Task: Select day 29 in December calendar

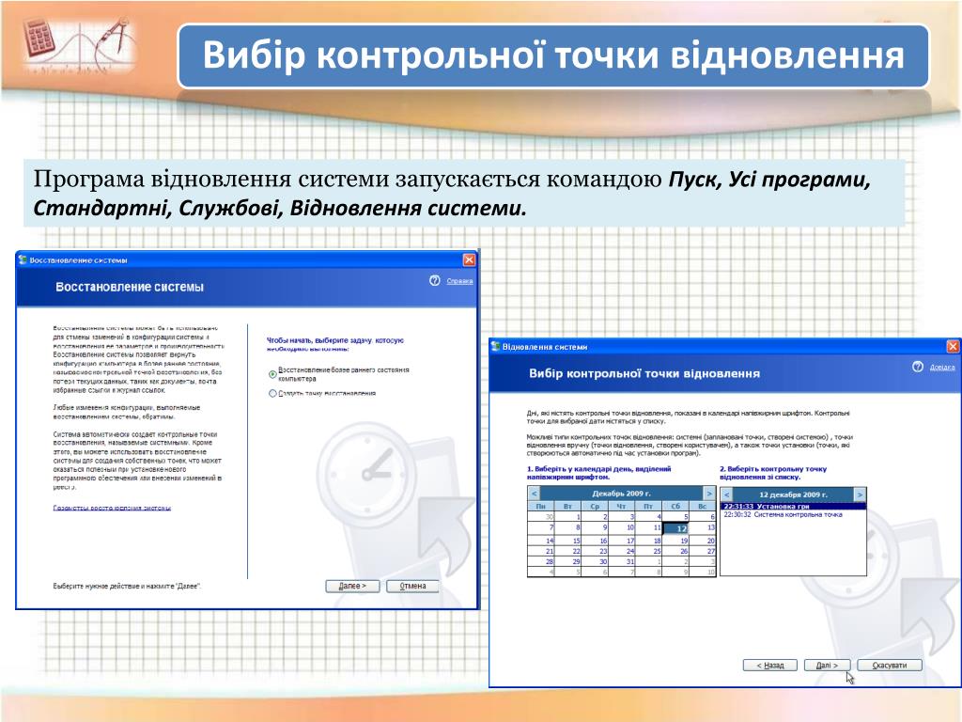Action: (x=568, y=561)
